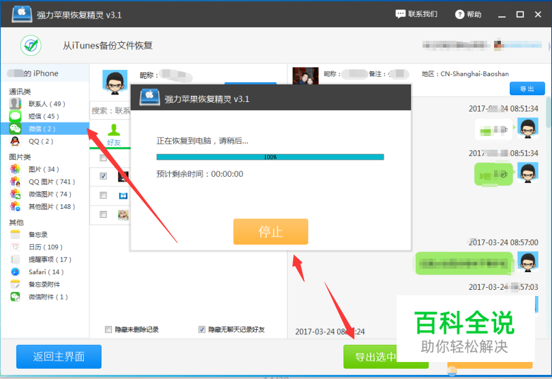Screen dimensions: 552x379
Task: Select the 短信 (45) messages icon
Action: pyautogui.click(x=15, y=116)
